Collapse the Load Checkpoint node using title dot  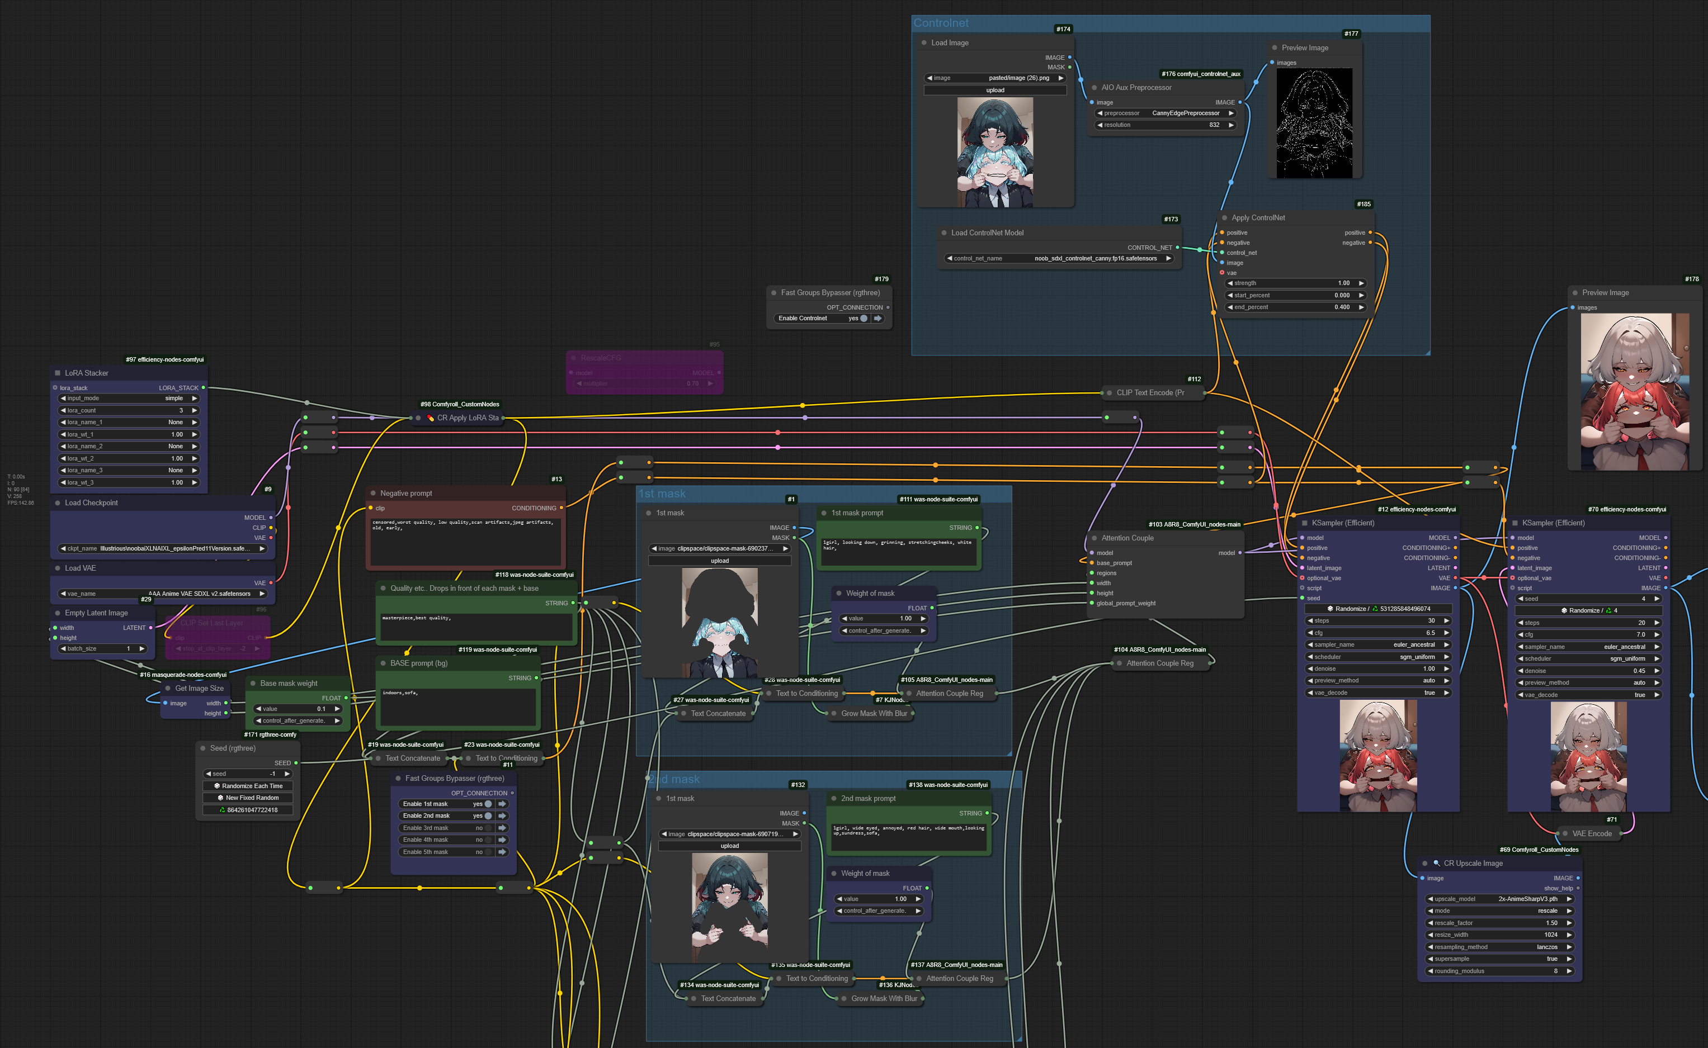[x=58, y=502]
